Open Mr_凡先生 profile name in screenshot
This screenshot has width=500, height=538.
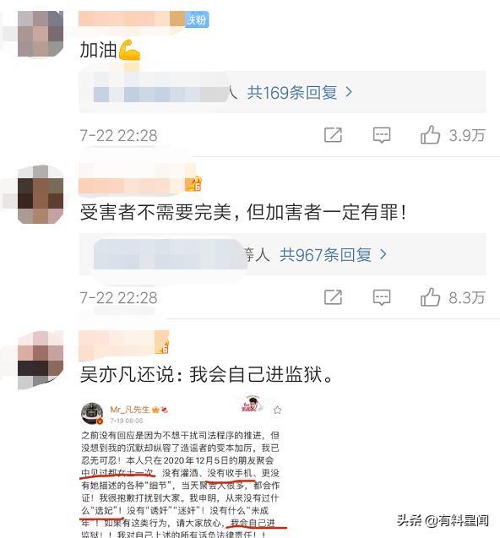pos(130,410)
